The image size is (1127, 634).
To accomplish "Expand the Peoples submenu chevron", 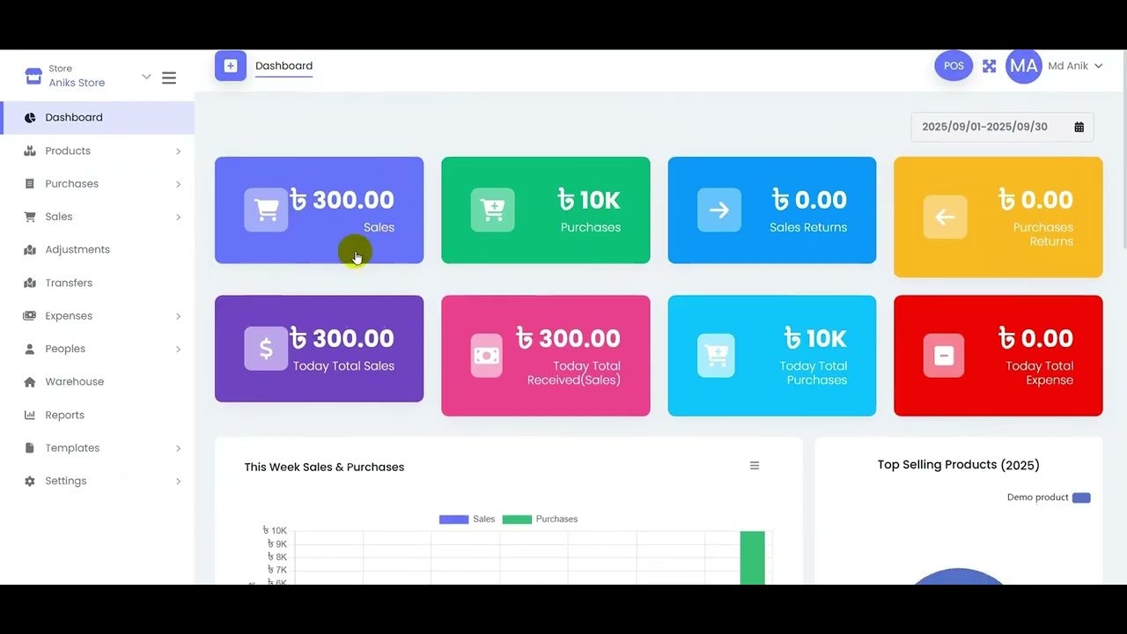I will tap(178, 350).
